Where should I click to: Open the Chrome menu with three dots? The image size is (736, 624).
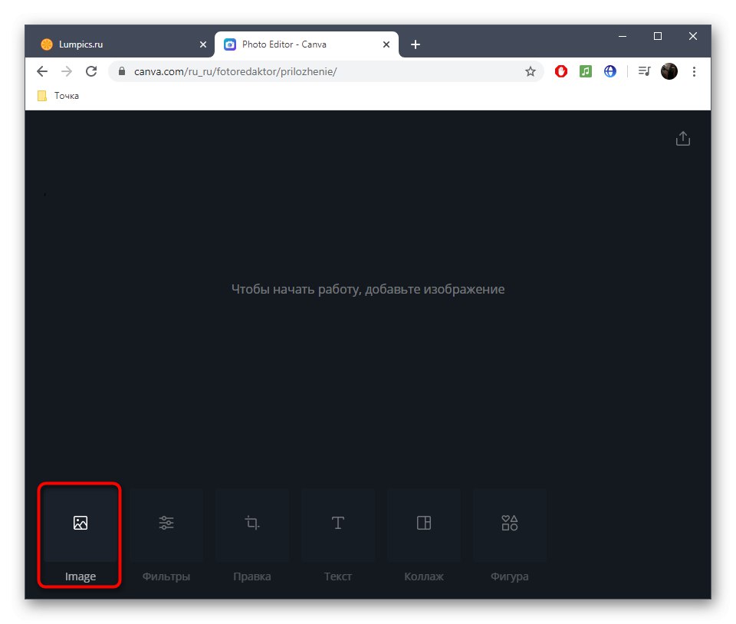[x=694, y=71]
